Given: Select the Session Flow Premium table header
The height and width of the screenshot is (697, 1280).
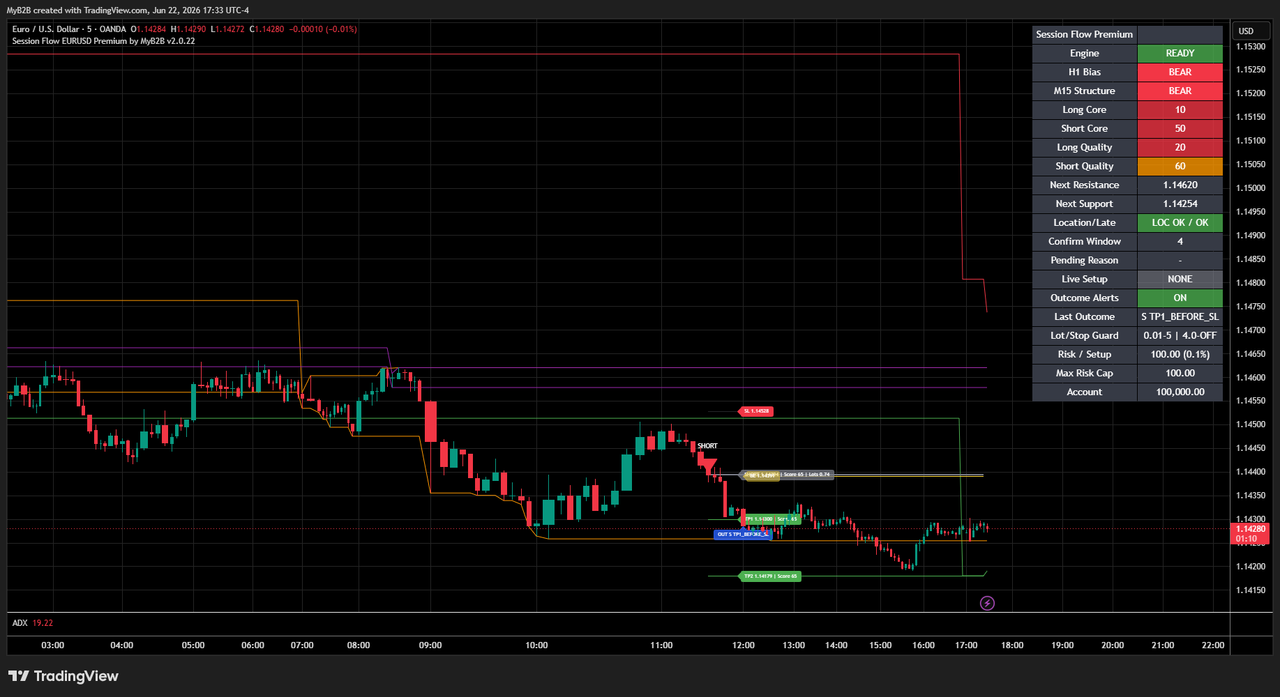Looking at the screenshot, I should (x=1084, y=34).
